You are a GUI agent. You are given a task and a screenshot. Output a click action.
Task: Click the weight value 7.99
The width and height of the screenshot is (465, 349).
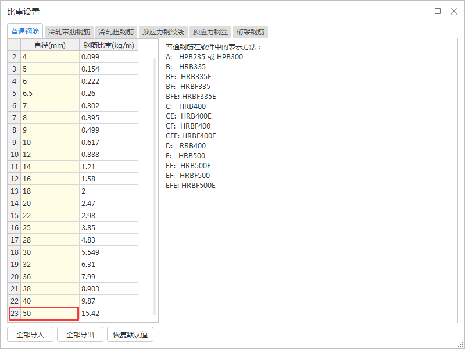tap(109, 277)
